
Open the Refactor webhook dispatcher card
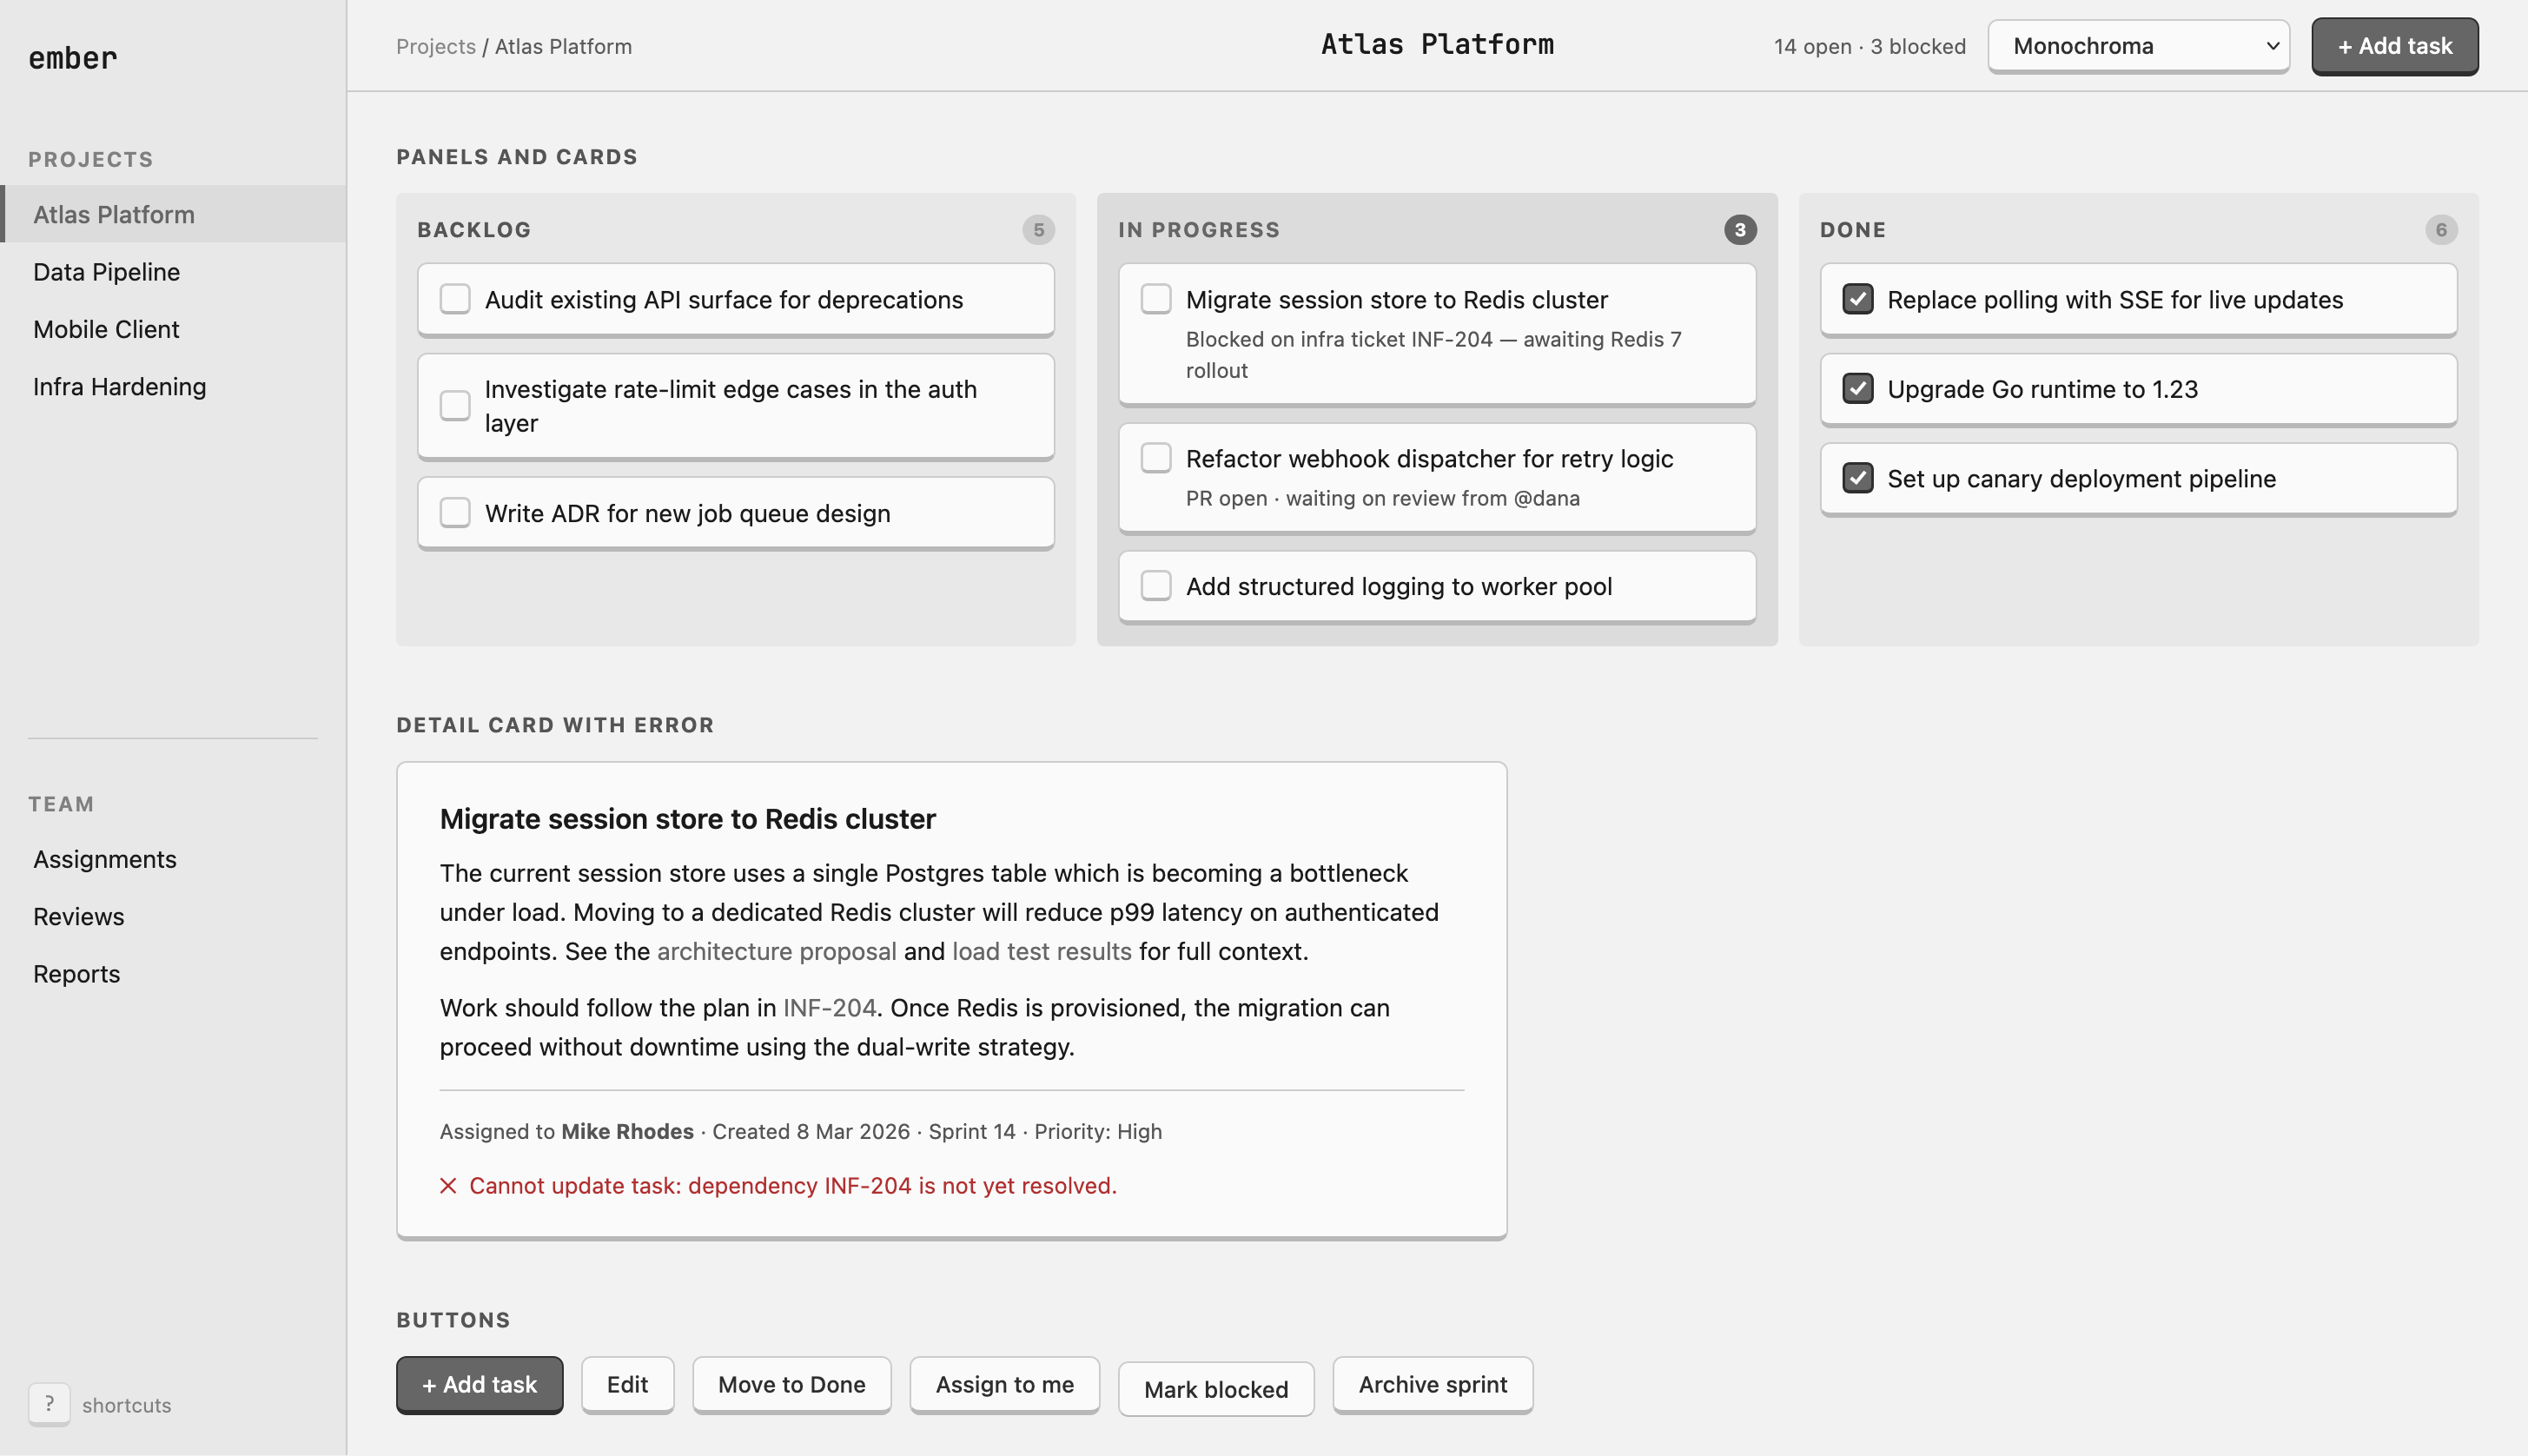tap(1436, 477)
